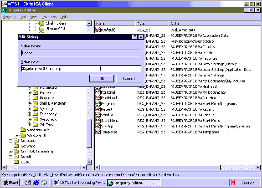Screen dimensions: 262x188
Task: Click the Windows Help folder icon
Action: click(23, 130)
